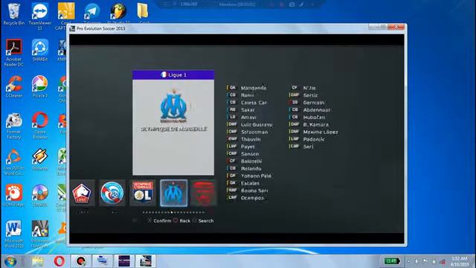Click player name Bouna Sarr

(x=254, y=191)
